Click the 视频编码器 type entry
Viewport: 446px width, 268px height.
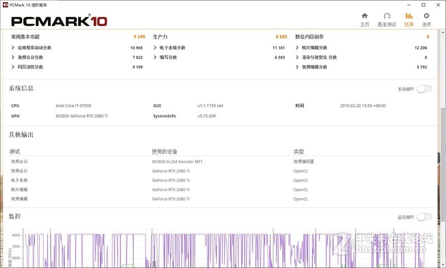[303, 162]
